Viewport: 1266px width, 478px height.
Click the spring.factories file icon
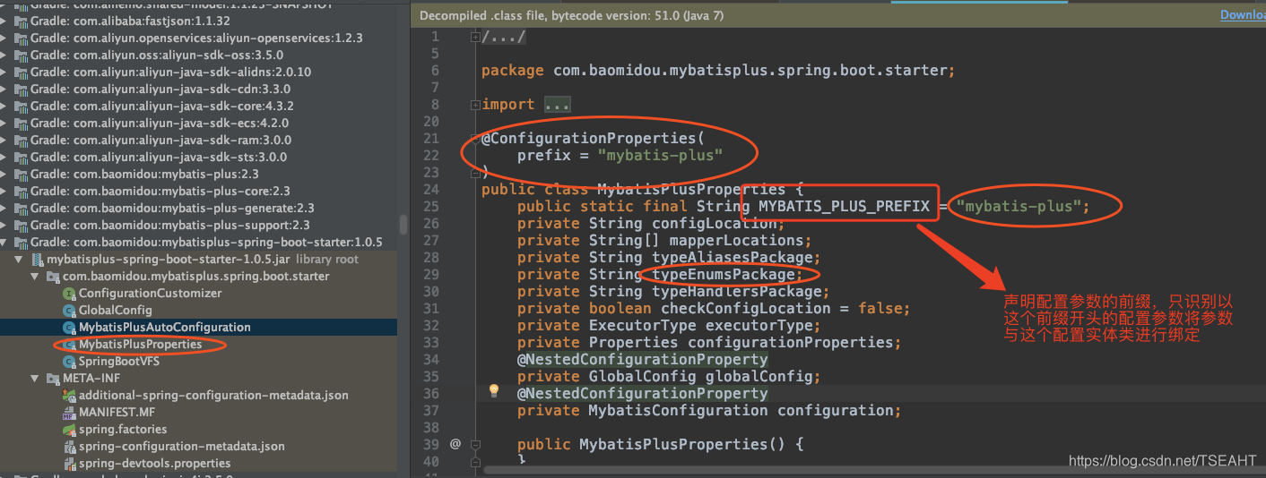click(x=69, y=430)
